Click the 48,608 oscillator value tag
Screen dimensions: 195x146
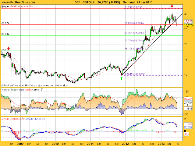188,103
